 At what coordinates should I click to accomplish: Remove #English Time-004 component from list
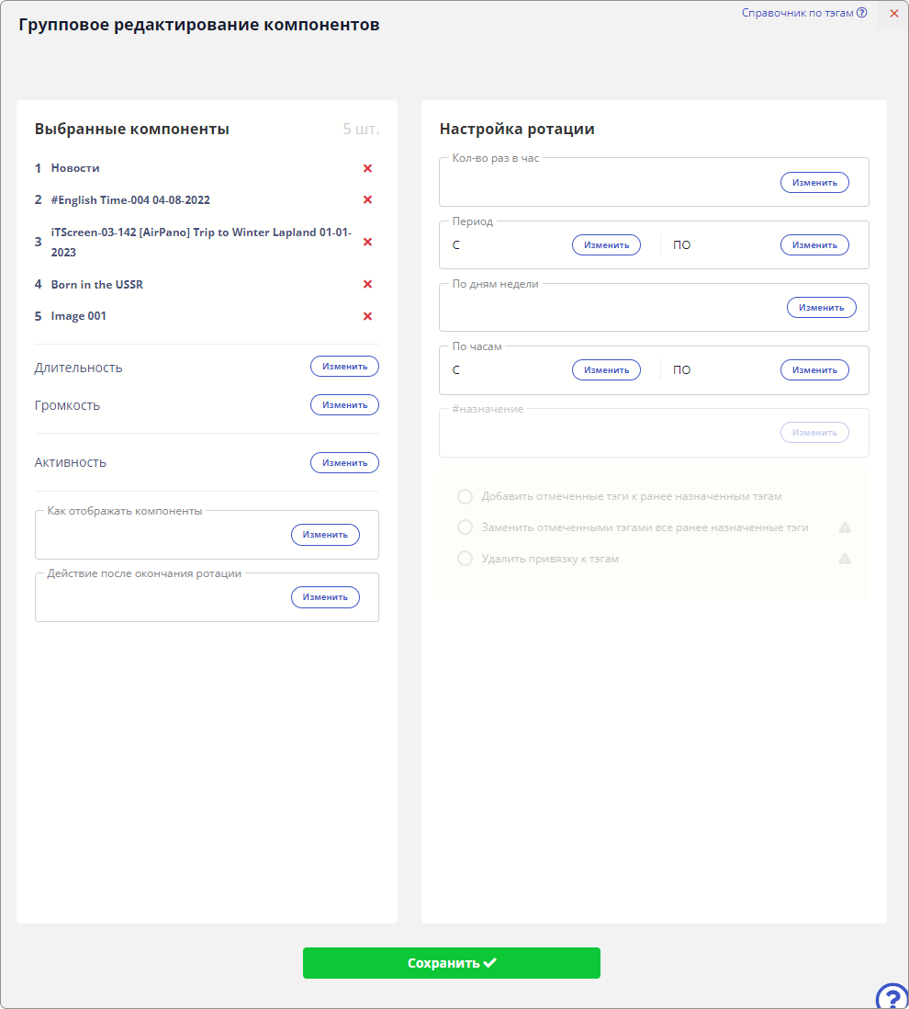click(367, 199)
